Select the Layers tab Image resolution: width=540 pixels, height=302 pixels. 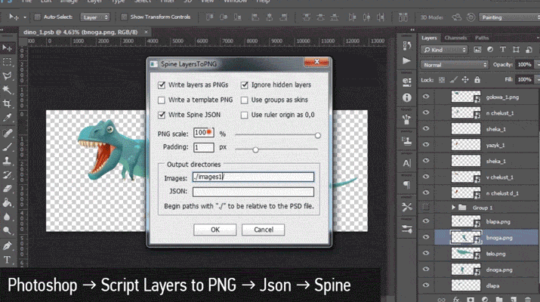coord(429,38)
